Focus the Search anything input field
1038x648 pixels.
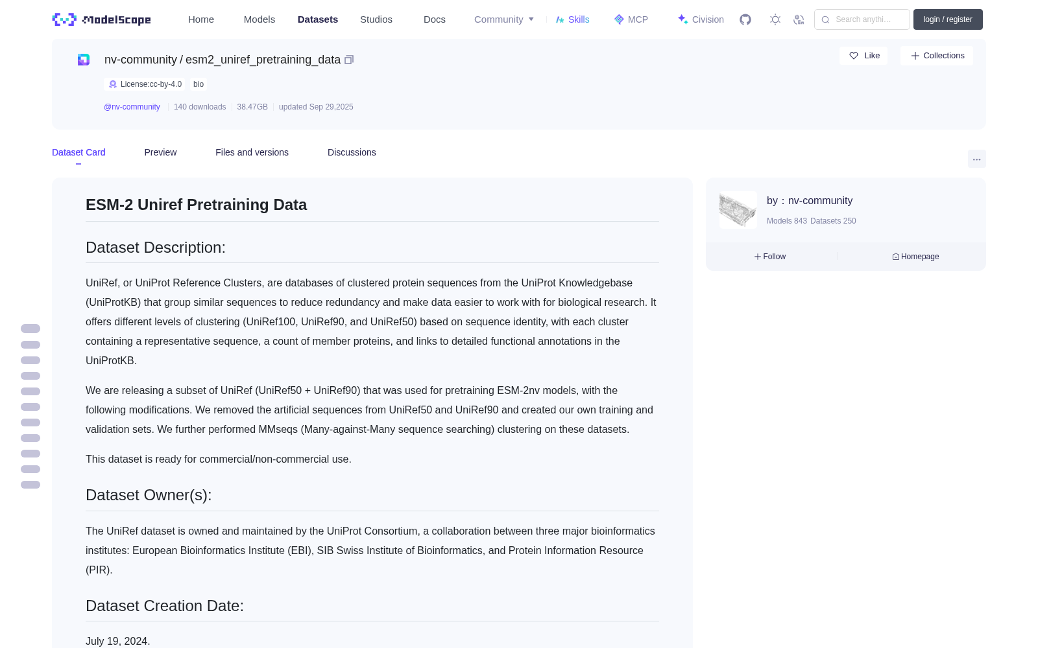pos(862,19)
